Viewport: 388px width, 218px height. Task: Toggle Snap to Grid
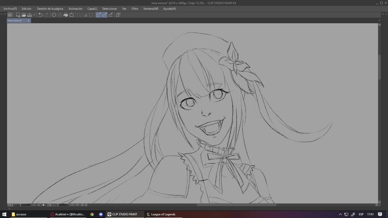(111, 15)
